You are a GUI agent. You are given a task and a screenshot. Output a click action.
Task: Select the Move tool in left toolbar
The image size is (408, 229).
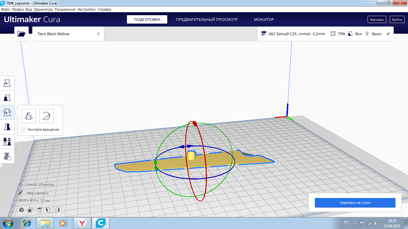(7, 83)
